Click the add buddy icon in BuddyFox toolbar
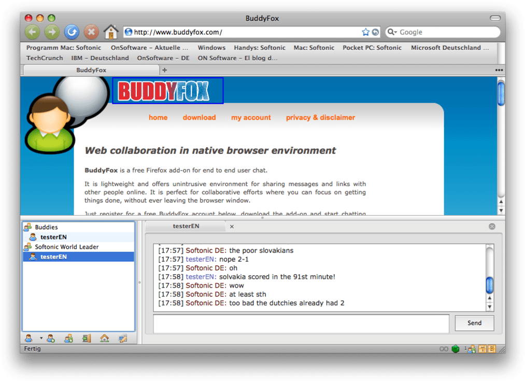 [51, 338]
